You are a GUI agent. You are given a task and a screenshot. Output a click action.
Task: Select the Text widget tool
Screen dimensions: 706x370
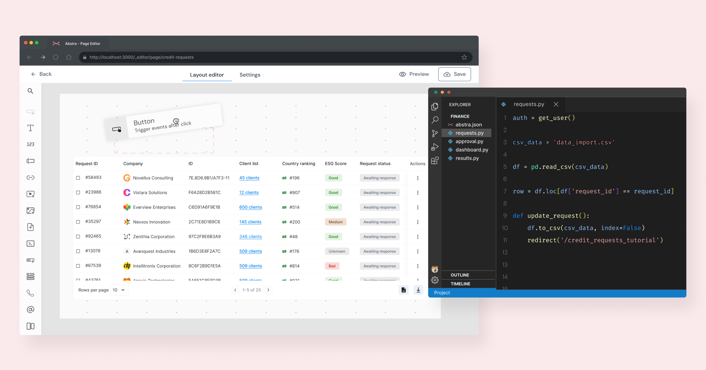(31, 128)
